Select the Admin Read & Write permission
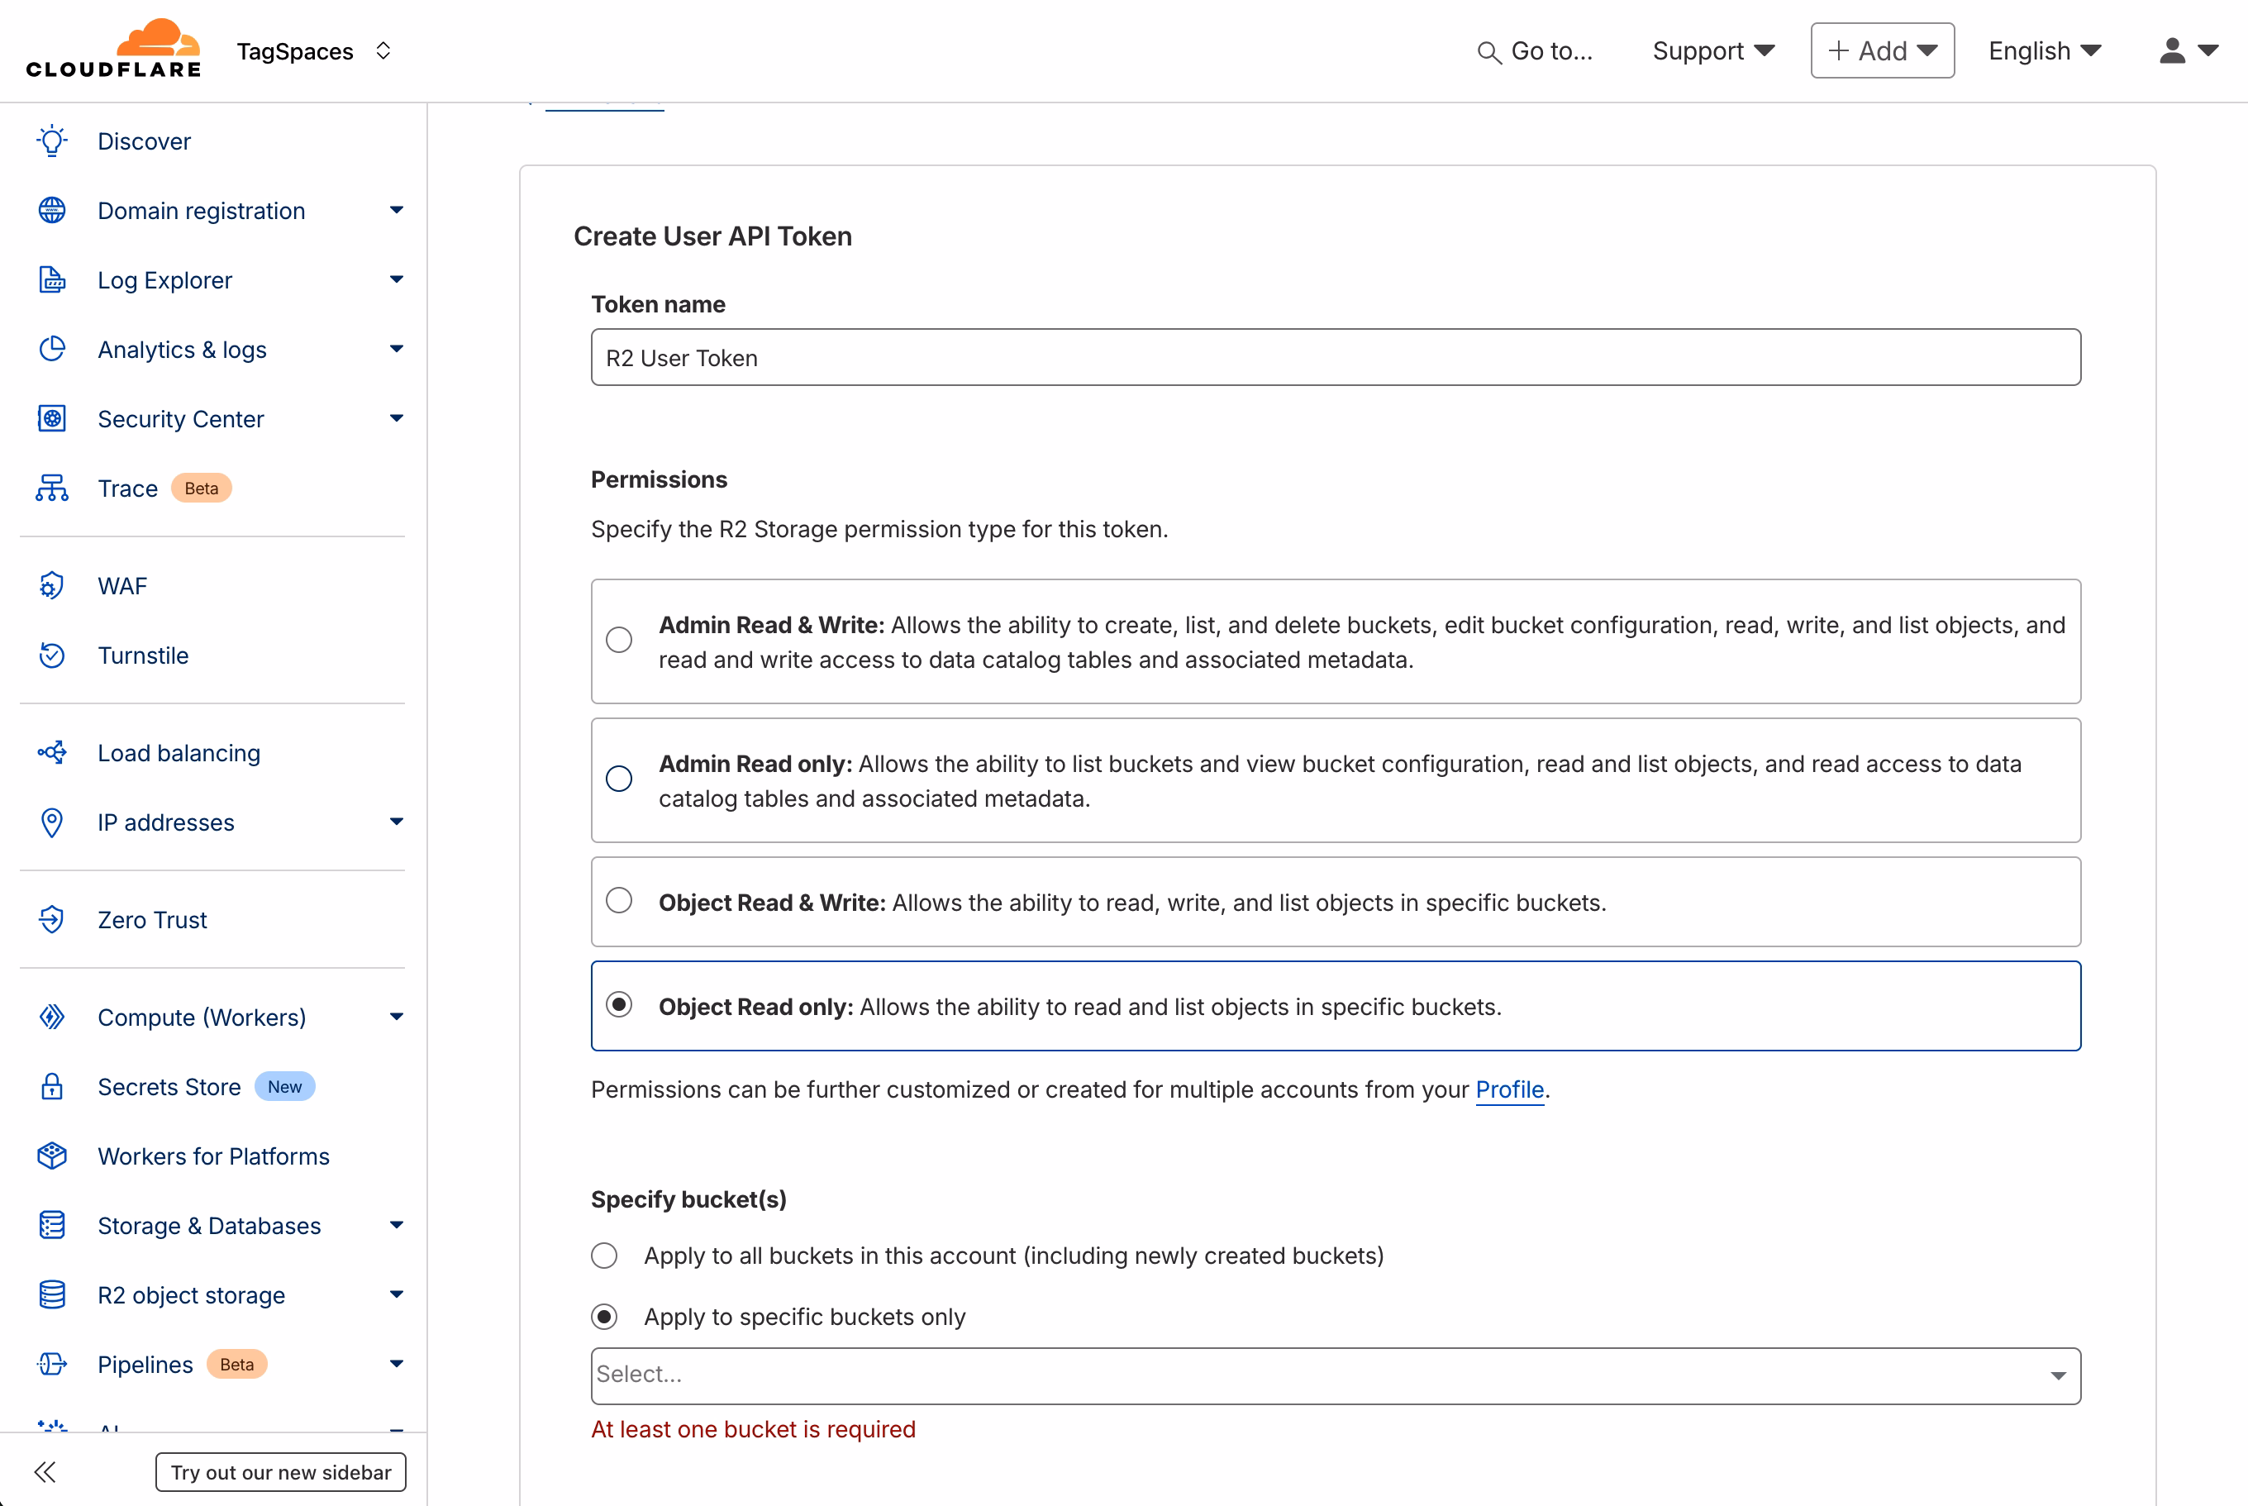The image size is (2248, 1506). click(619, 639)
